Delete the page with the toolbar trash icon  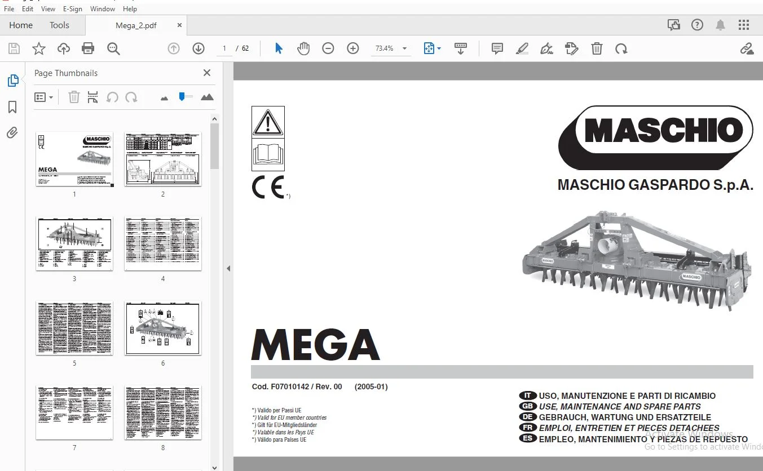597,48
